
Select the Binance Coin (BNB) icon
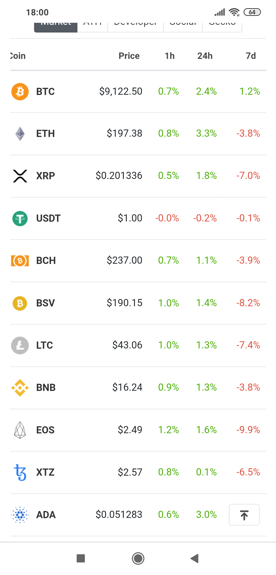coord(20,388)
